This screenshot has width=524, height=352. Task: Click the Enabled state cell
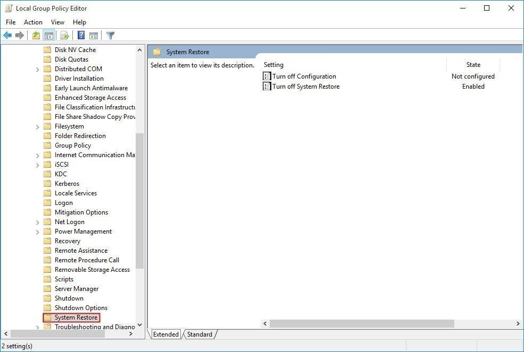point(473,87)
